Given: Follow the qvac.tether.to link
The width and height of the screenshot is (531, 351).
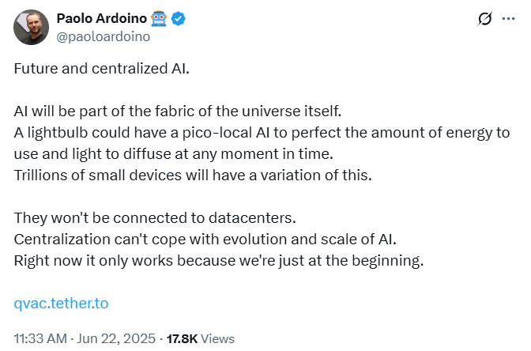Looking at the screenshot, I should click(x=61, y=304).
